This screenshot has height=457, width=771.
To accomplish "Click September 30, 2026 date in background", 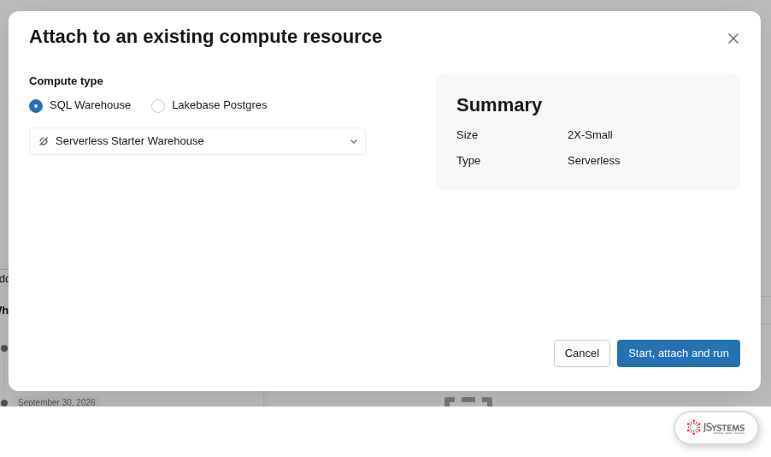I will (x=56, y=402).
